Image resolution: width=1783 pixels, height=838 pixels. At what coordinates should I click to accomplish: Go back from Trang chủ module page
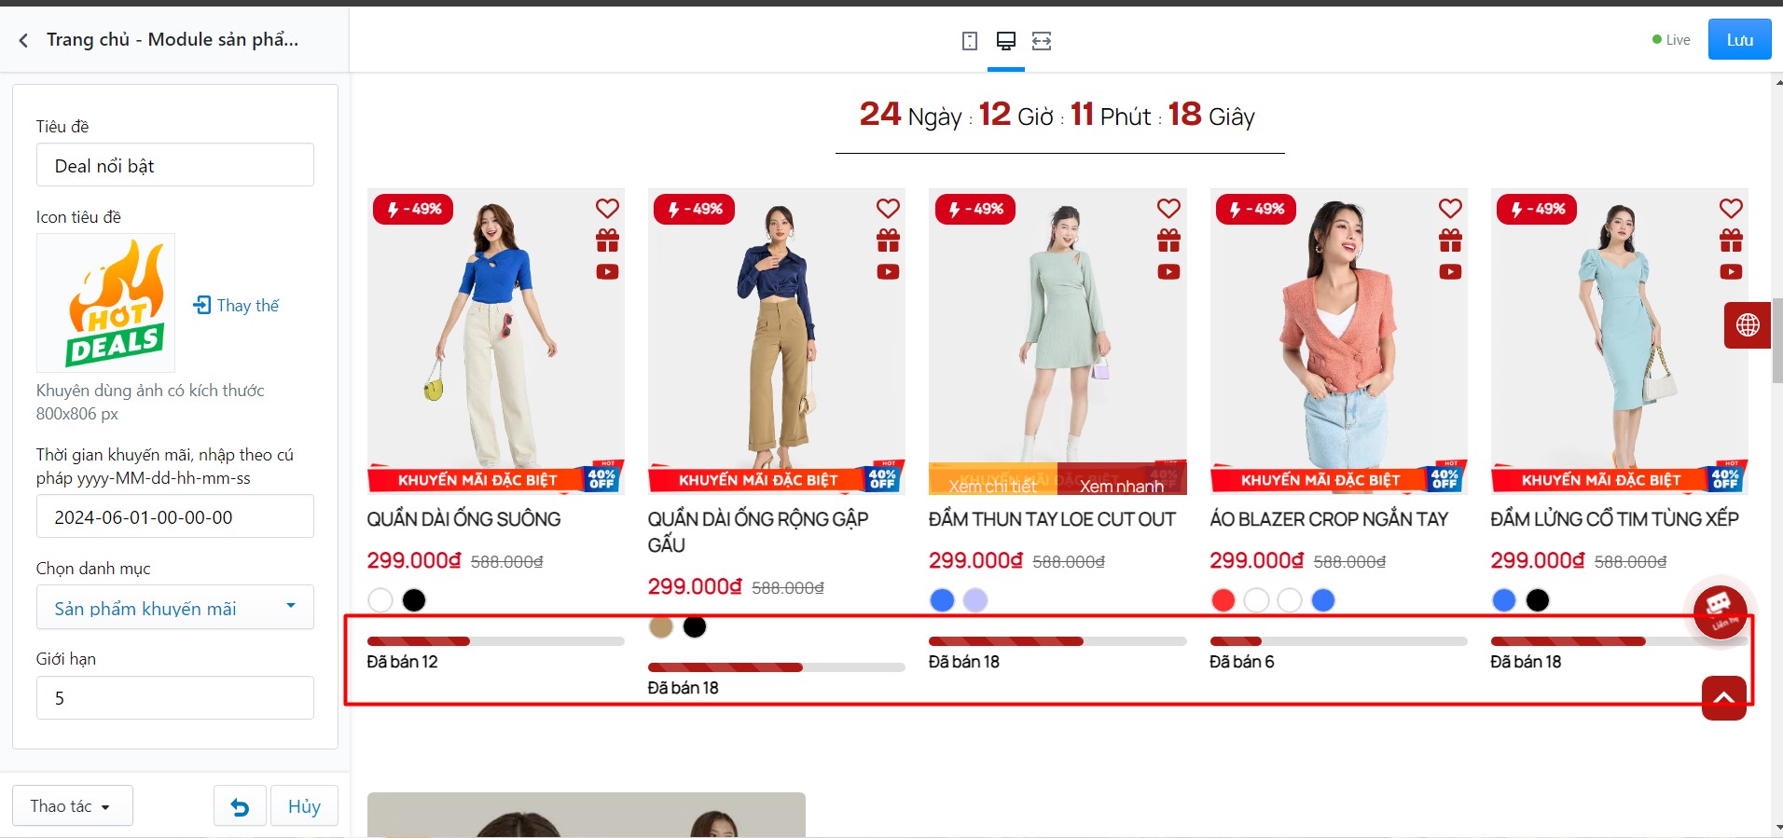23,40
